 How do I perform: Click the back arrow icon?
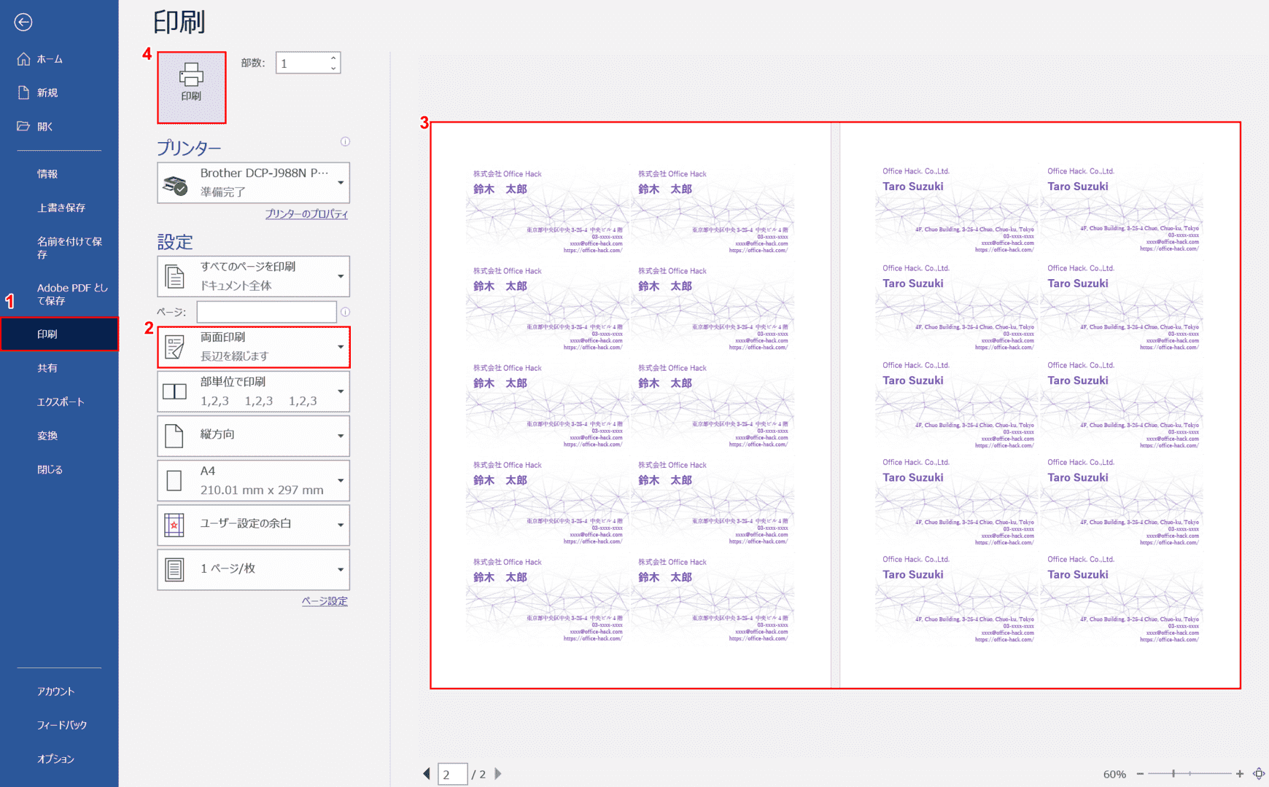point(23,23)
